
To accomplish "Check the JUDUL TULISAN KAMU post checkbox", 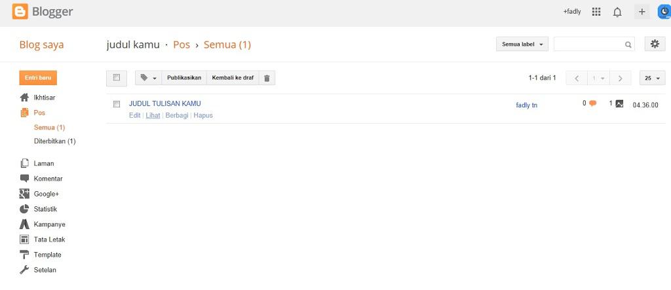I will coord(117,104).
